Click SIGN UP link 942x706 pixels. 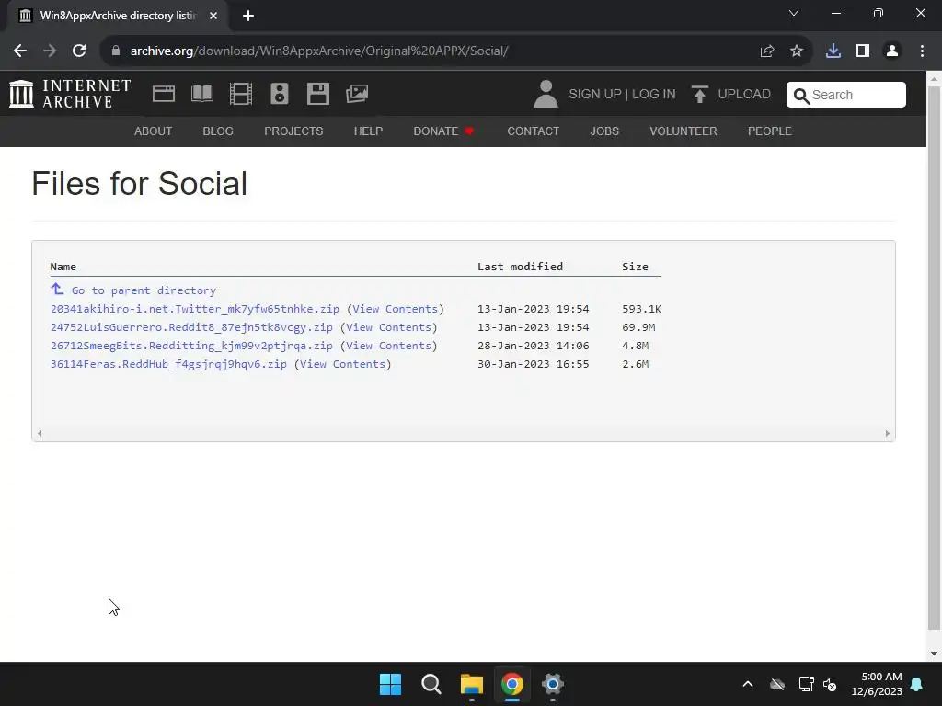(x=595, y=95)
